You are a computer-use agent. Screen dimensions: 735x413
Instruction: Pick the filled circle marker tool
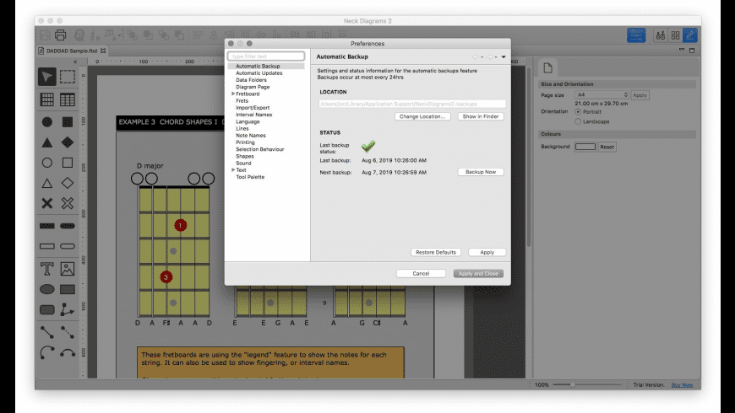46,121
